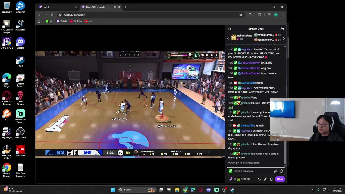Open chat settings gear

(271, 179)
